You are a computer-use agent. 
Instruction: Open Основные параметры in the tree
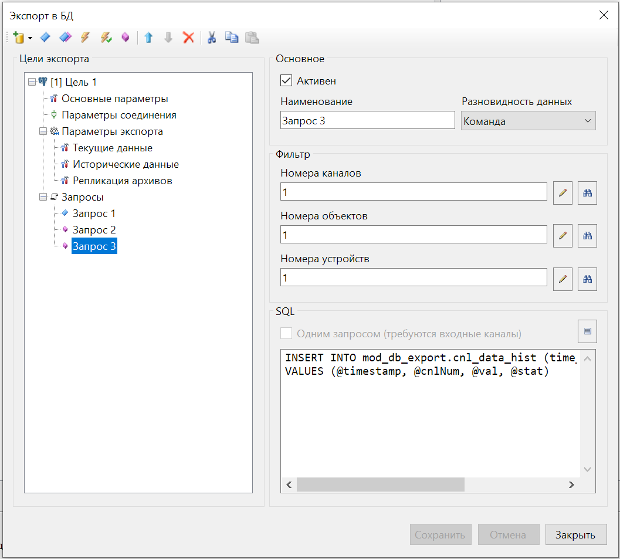(x=114, y=99)
